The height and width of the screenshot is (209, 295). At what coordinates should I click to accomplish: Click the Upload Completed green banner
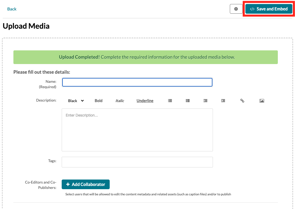pyautogui.click(x=146, y=57)
